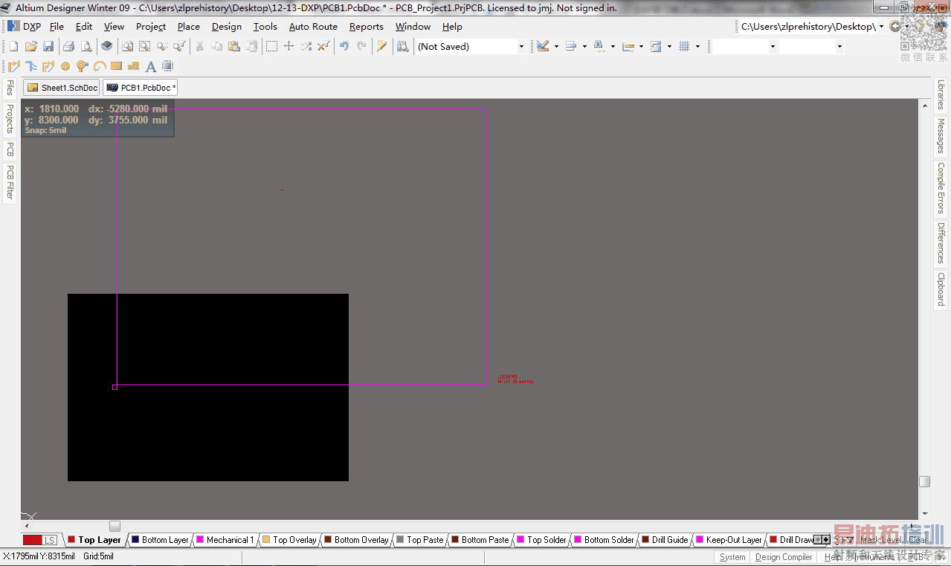The height and width of the screenshot is (566, 951).
Task: Select the Keep-Out Layer tab
Action: 733,540
